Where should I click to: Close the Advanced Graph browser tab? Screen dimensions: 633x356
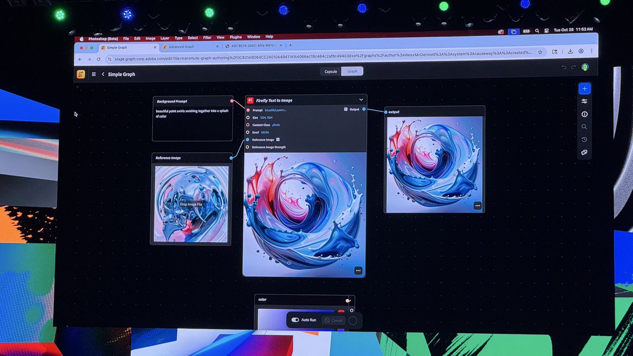pyautogui.click(x=218, y=46)
